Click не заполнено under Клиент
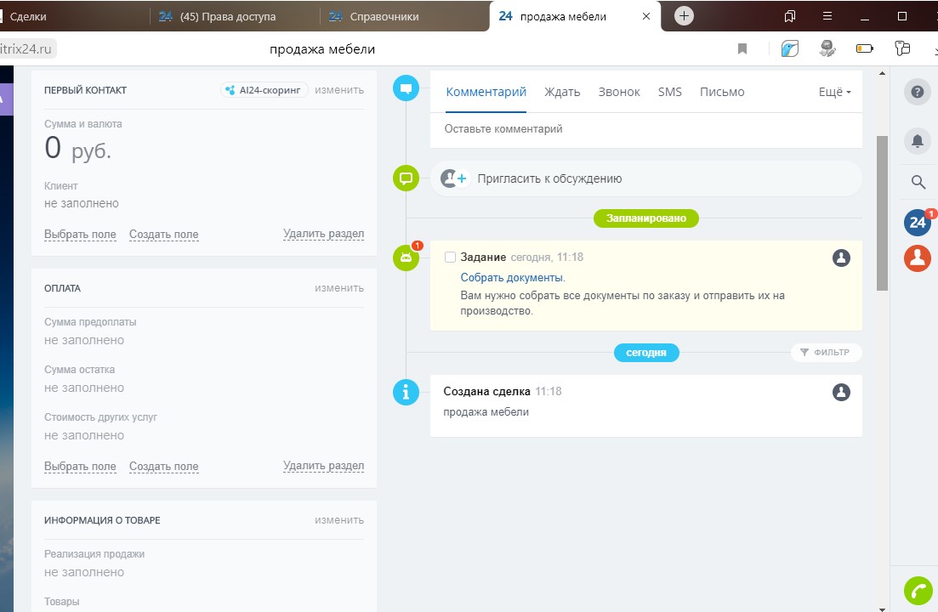Image resolution: width=938 pixels, height=612 pixels. [x=82, y=203]
